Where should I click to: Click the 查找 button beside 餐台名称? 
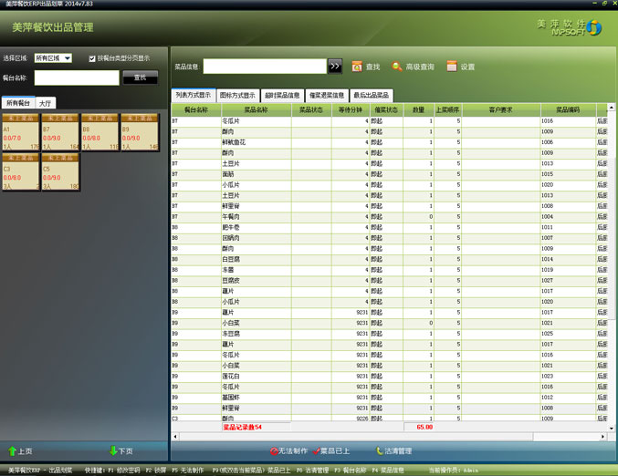pyautogui.click(x=139, y=78)
